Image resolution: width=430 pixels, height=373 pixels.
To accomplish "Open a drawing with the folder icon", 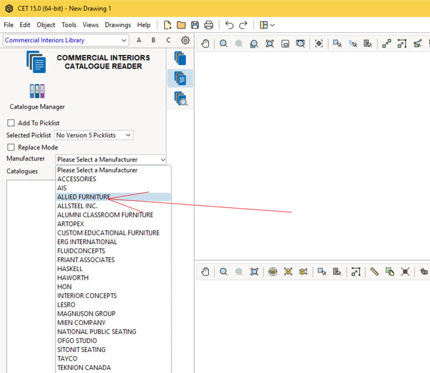I will [181, 25].
